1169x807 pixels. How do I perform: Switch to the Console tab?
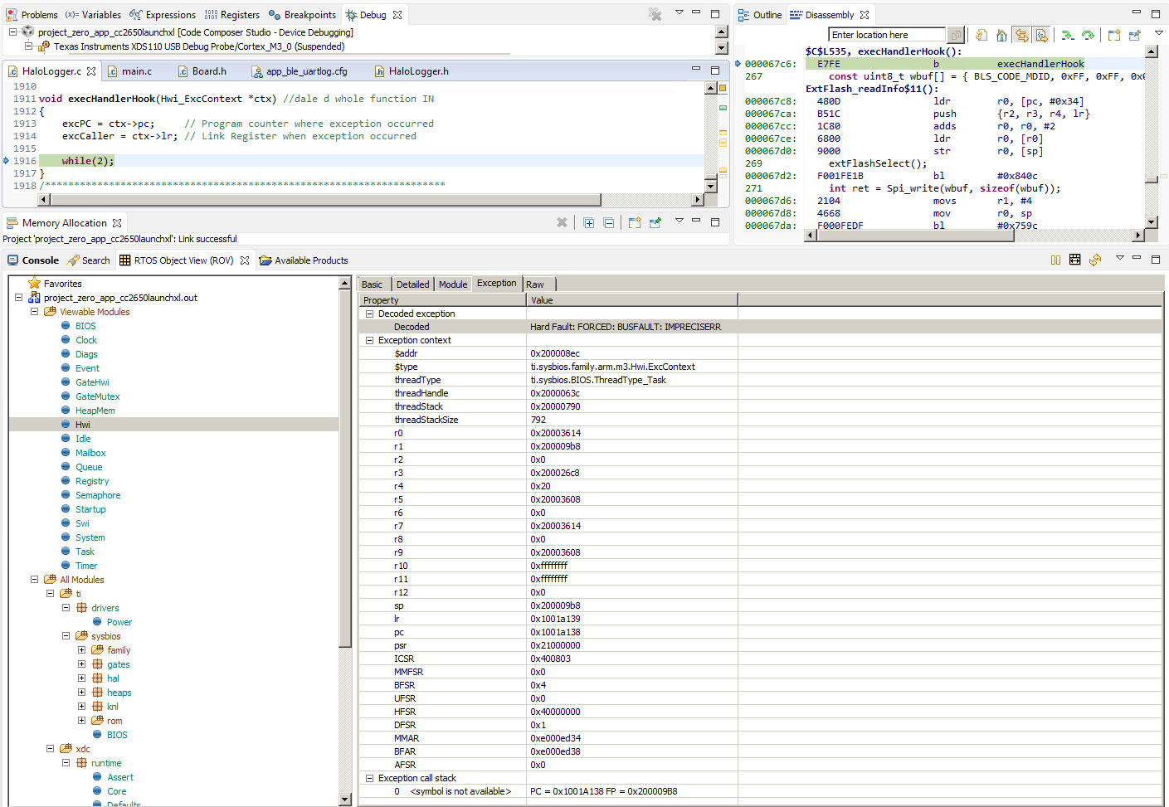(x=33, y=260)
